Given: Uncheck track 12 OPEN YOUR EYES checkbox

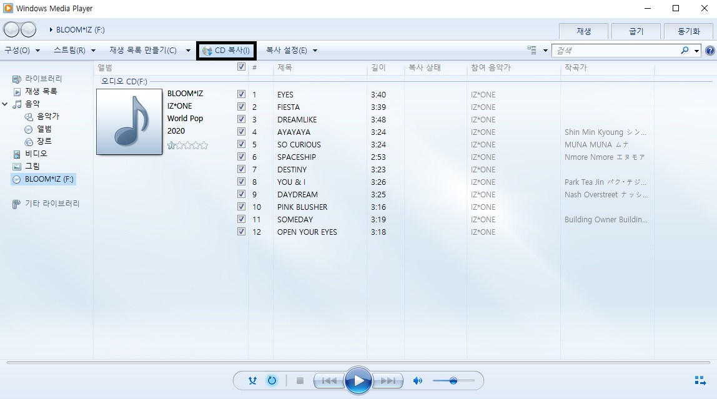Looking at the screenshot, I should pyautogui.click(x=242, y=232).
